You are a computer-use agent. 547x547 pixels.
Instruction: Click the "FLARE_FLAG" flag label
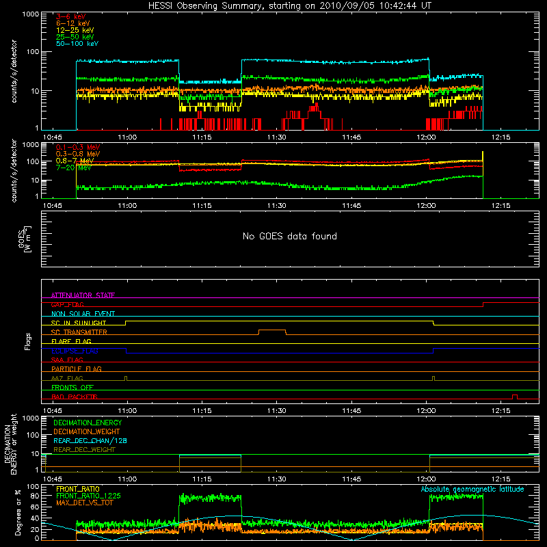pos(71,341)
